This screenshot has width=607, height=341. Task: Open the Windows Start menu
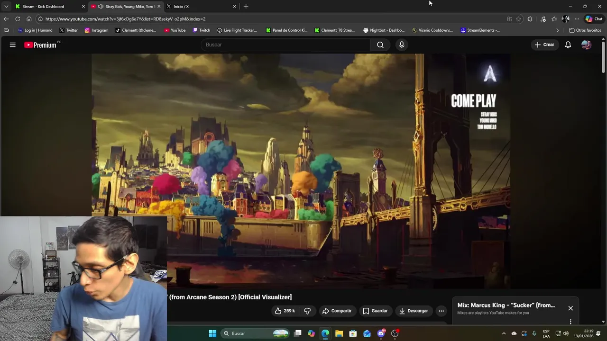tap(212, 333)
